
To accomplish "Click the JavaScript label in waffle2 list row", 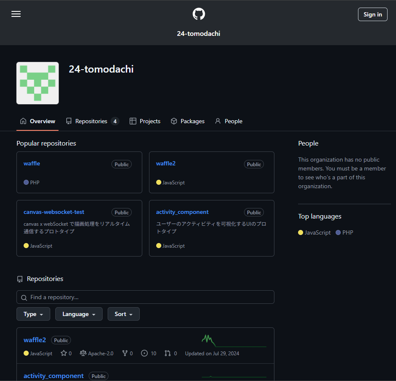I will [41, 354].
